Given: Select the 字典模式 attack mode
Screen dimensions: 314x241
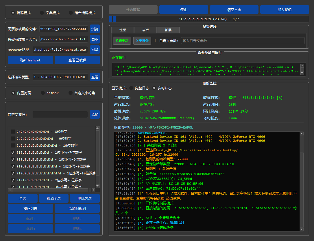Looking at the screenshot, I should point(42,13).
